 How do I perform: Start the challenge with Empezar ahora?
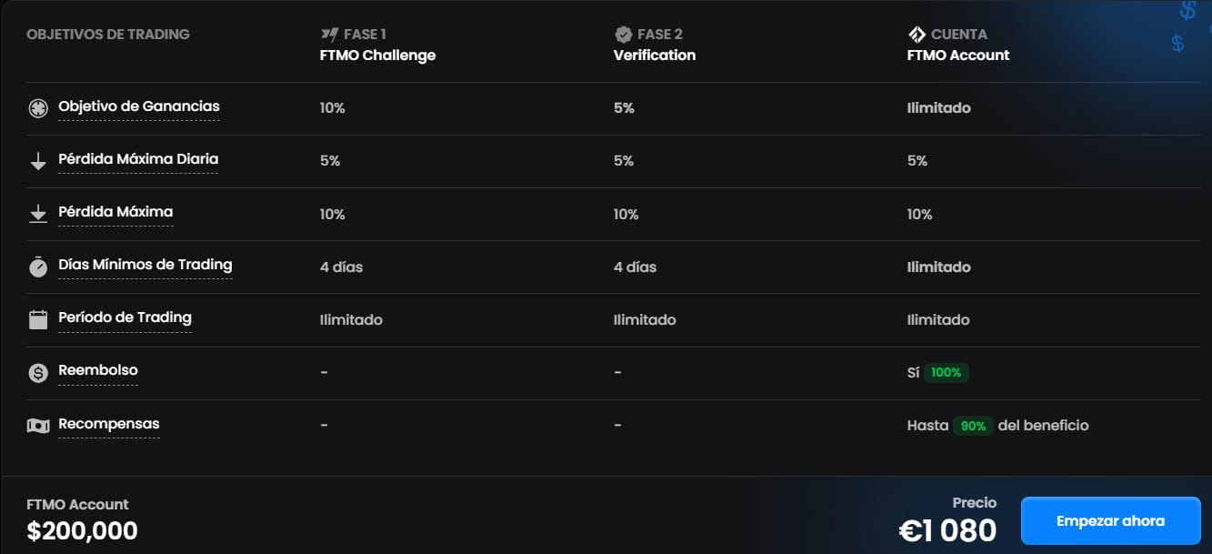tap(1110, 521)
